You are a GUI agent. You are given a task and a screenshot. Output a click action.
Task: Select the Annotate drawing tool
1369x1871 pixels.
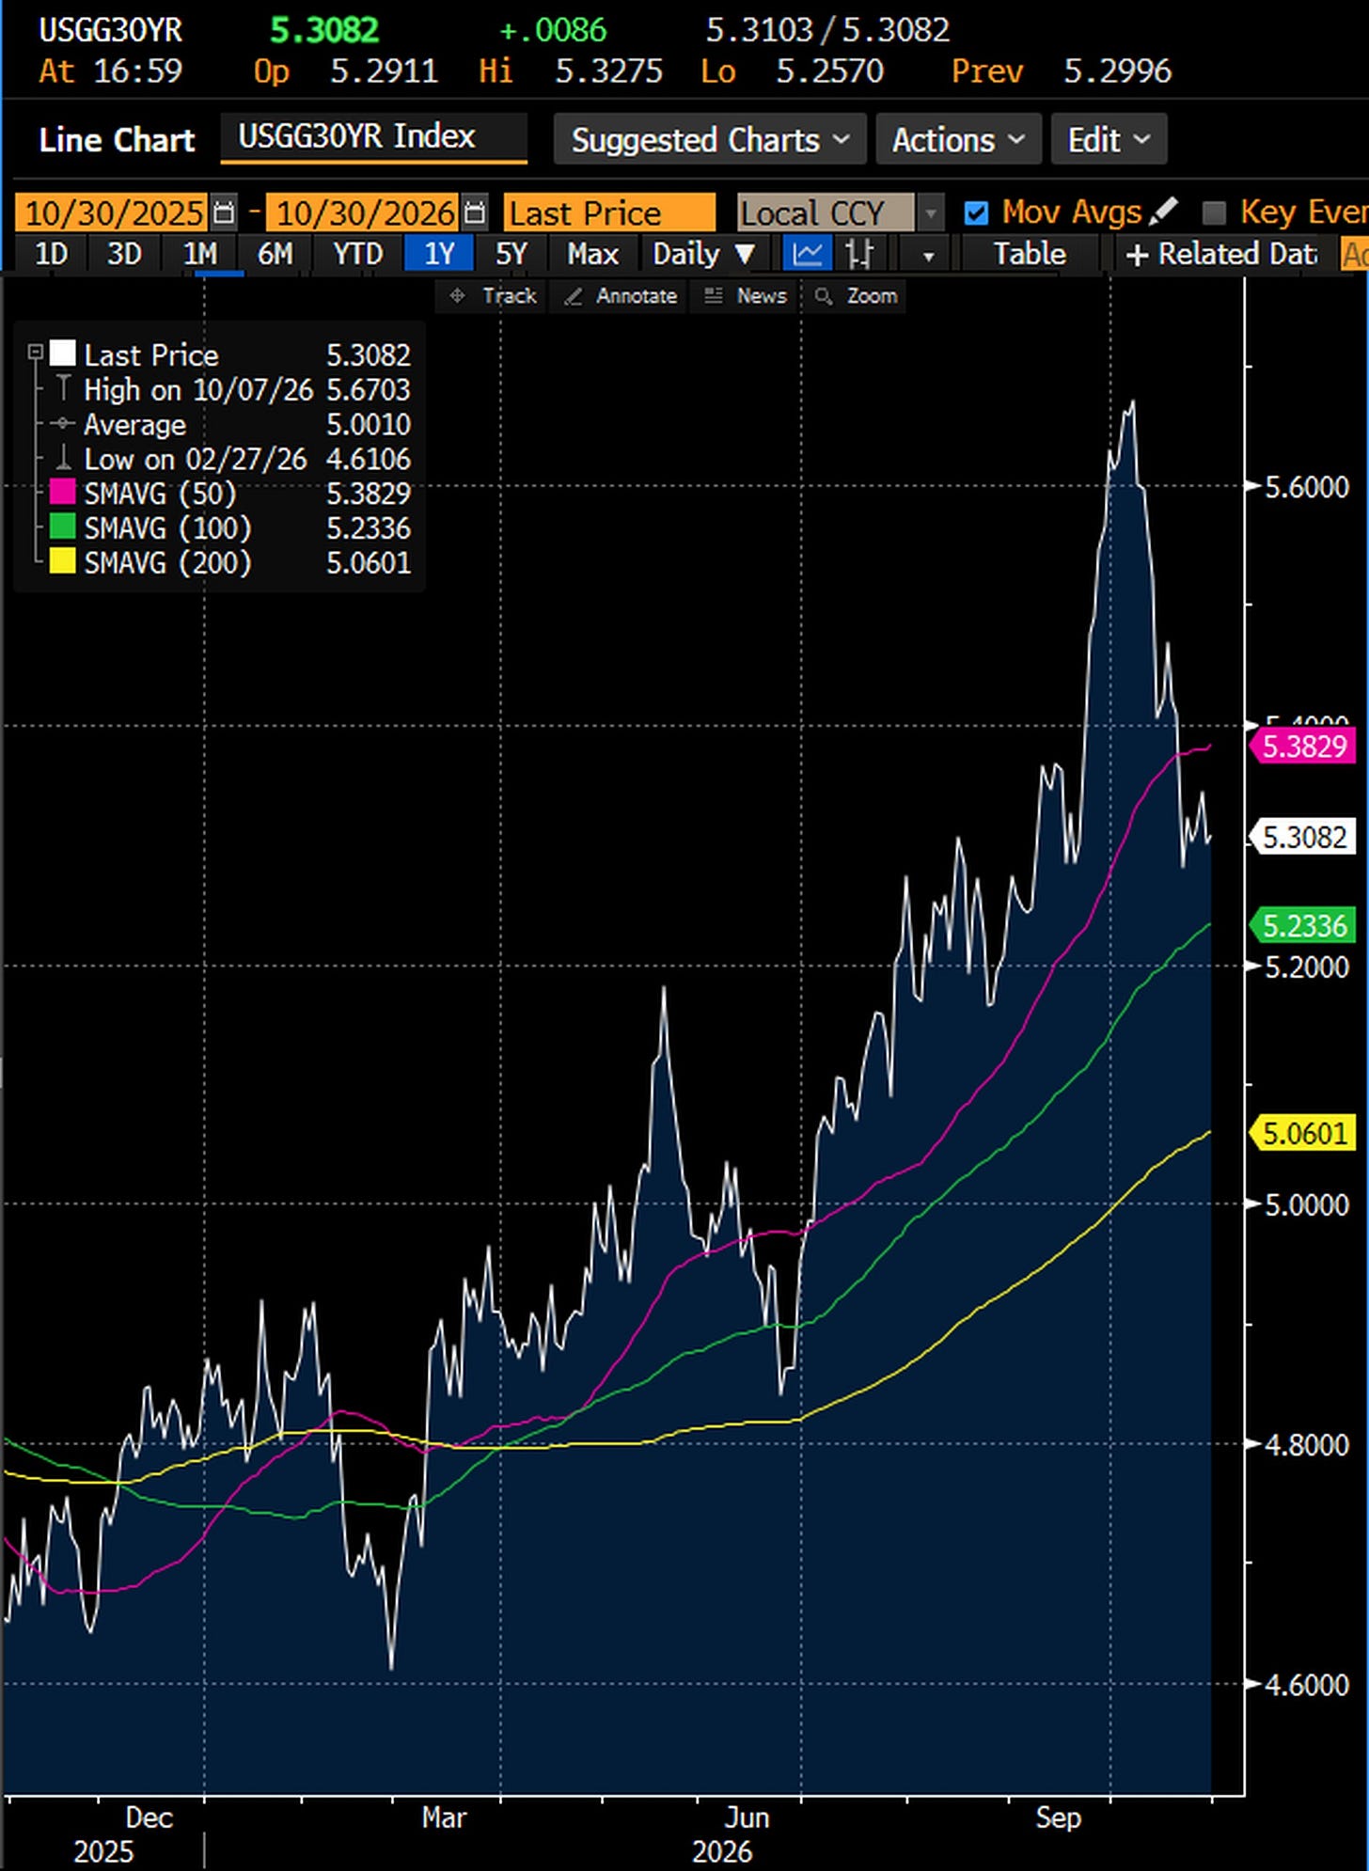point(621,296)
